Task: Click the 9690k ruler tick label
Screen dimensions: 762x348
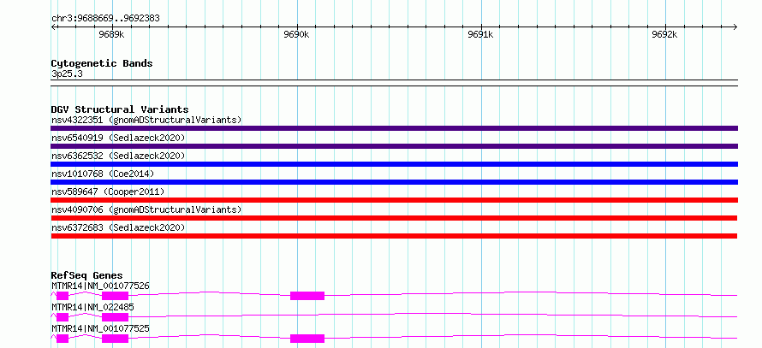Action: point(296,34)
